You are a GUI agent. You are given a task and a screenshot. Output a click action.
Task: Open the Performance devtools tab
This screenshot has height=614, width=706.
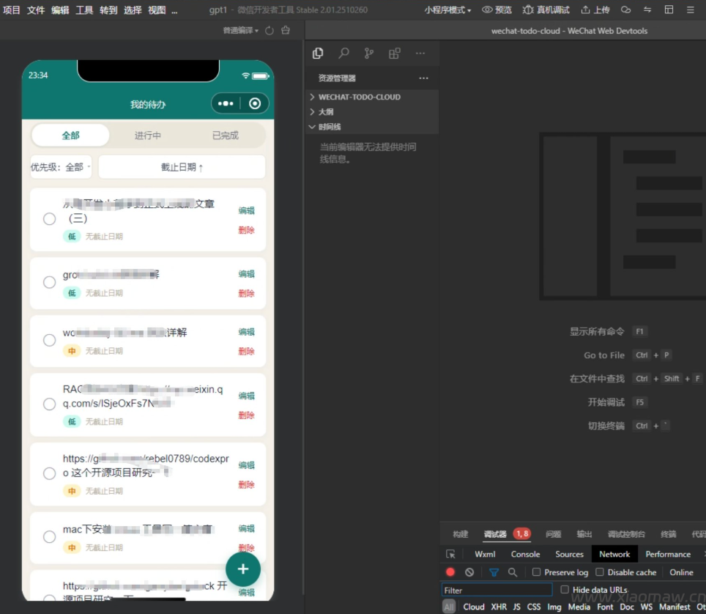point(668,554)
